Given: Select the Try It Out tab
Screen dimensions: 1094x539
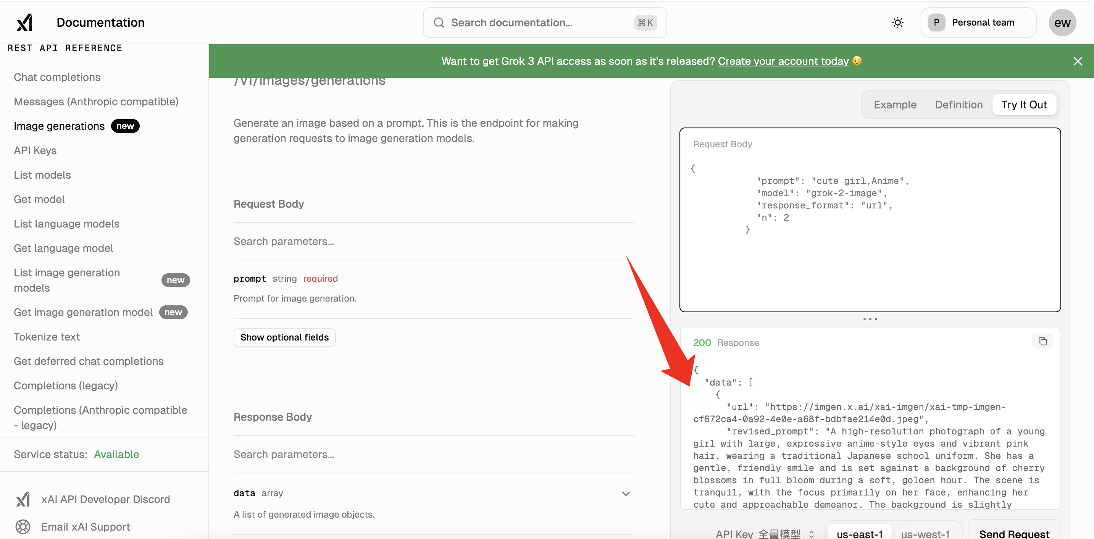Looking at the screenshot, I should [1024, 105].
